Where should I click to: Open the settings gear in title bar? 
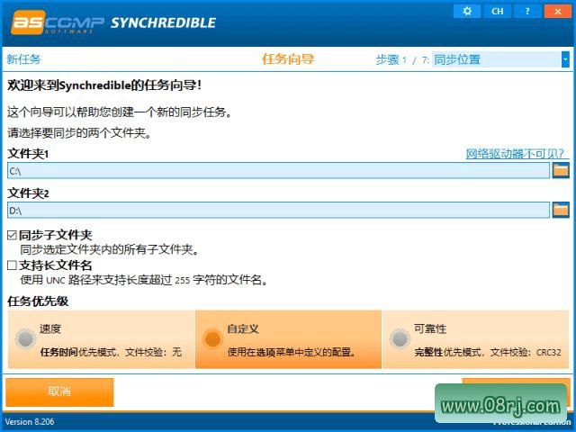[467, 12]
